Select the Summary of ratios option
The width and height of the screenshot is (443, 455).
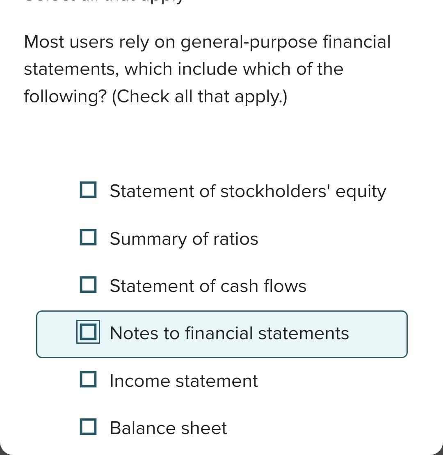pos(184,238)
